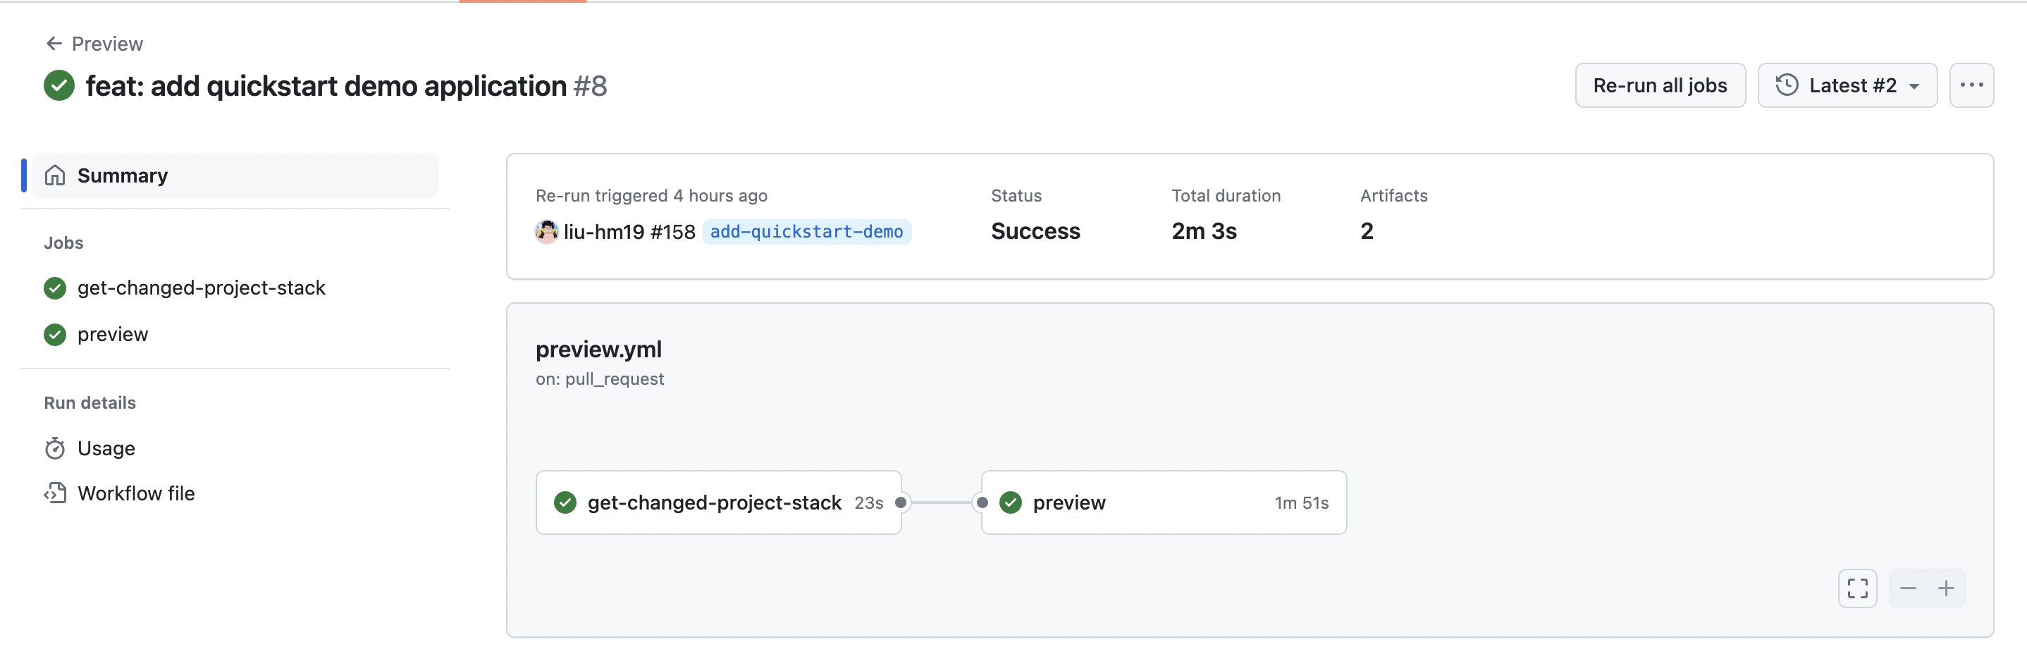Click liu-hm19's profile avatar

tap(546, 231)
